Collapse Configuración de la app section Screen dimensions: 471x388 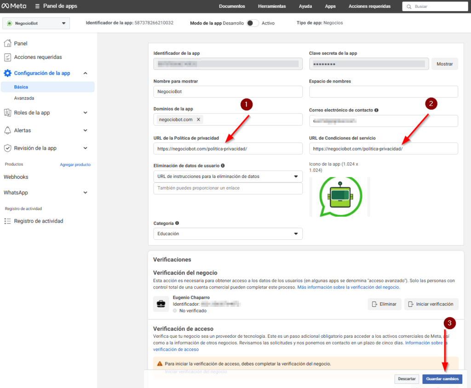pyautogui.click(x=85, y=73)
